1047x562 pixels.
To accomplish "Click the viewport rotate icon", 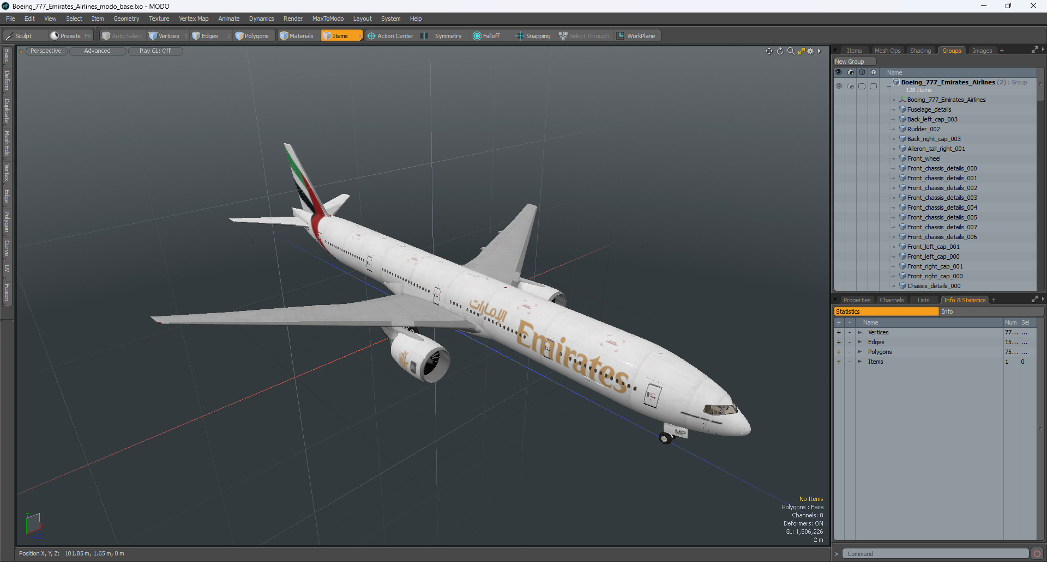I will click(x=780, y=51).
